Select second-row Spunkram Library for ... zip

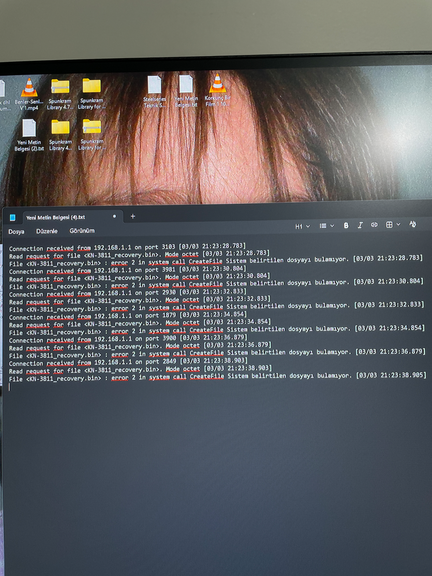point(92,134)
